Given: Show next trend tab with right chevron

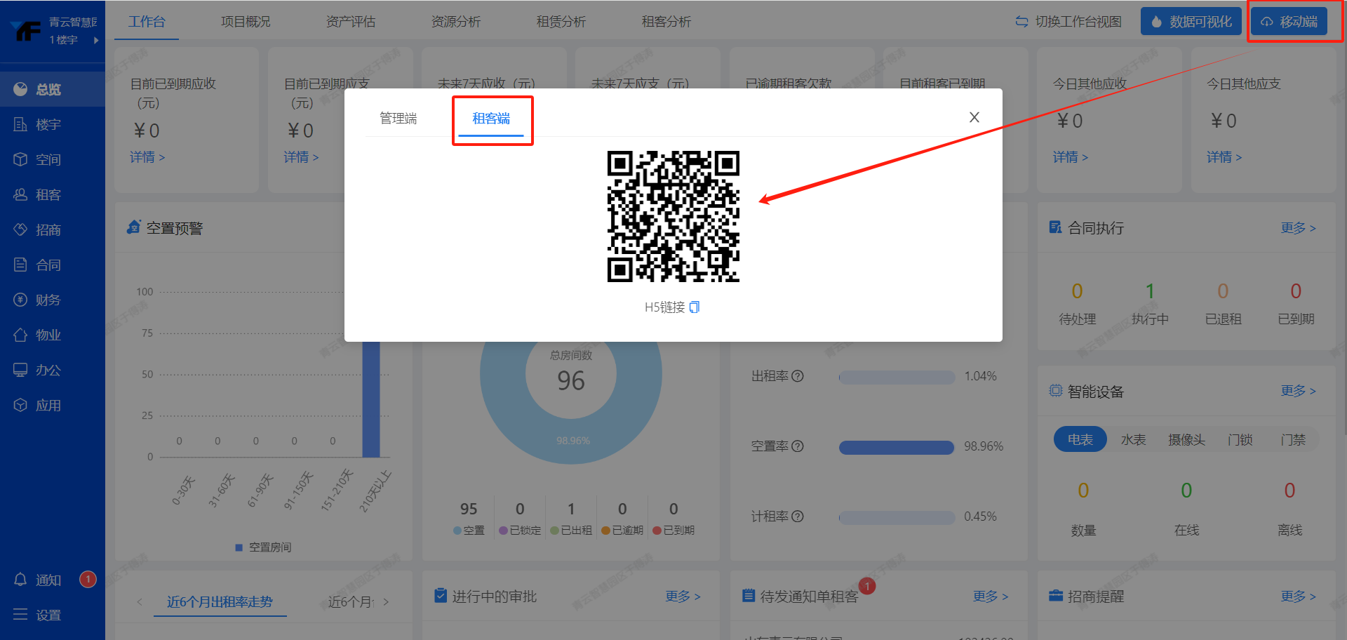Looking at the screenshot, I should [386, 602].
